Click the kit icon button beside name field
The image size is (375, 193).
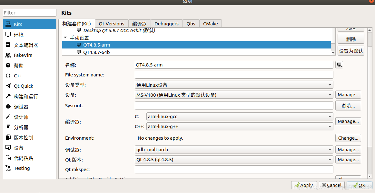coord(339,65)
